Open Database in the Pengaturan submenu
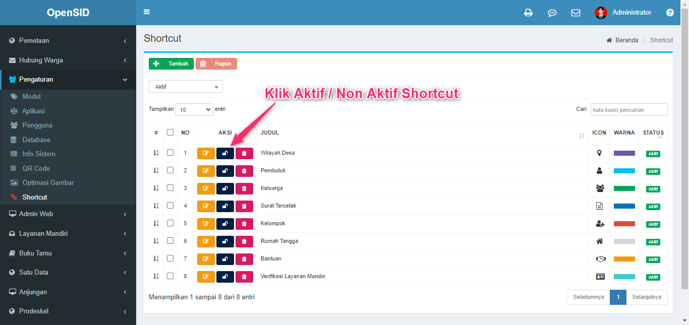Image resolution: width=689 pixels, height=325 pixels. coord(36,140)
